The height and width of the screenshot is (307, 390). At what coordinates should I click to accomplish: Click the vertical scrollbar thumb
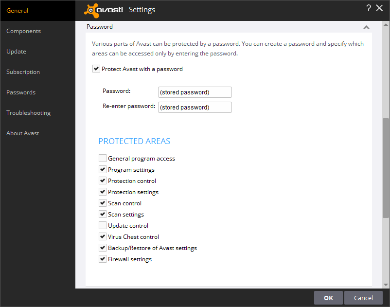(386, 167)
